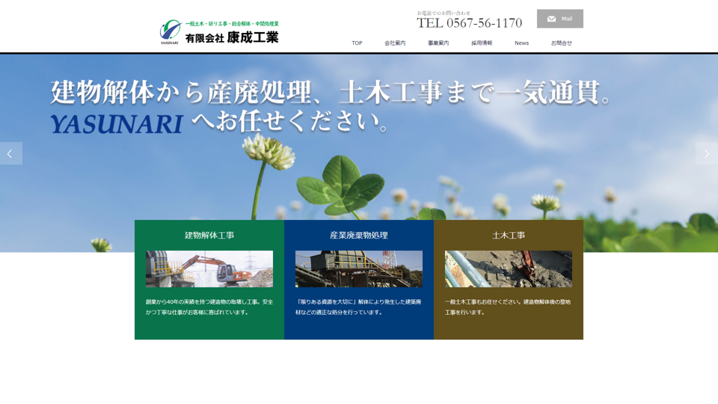Open the 産業廃棄物処理 card title

coord(359,235)
